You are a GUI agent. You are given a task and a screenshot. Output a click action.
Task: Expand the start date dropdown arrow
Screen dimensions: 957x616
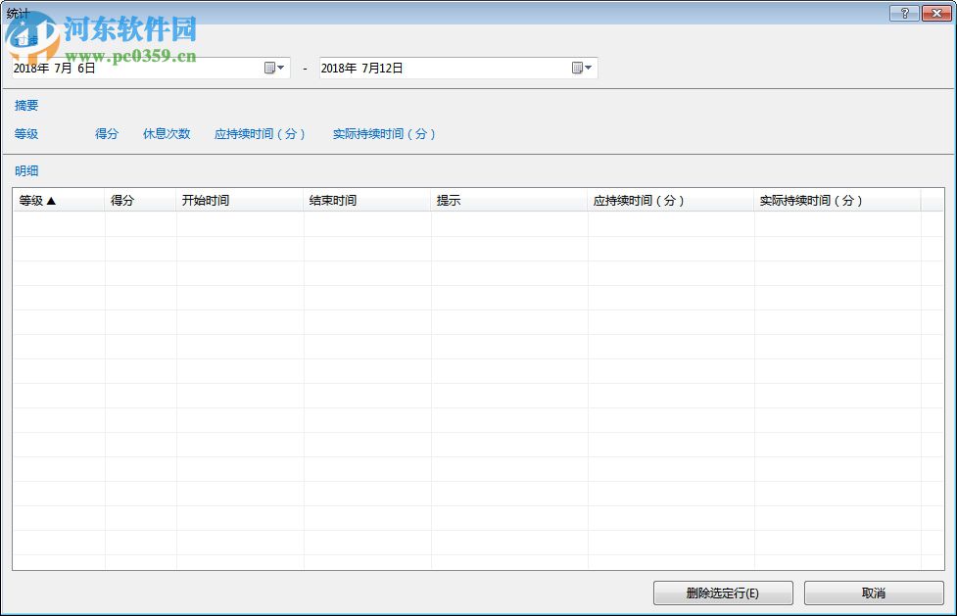tap(283, 68)
